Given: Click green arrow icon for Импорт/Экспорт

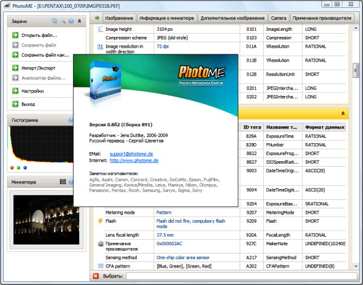Looking at the screenshot, I should [15, 68].
